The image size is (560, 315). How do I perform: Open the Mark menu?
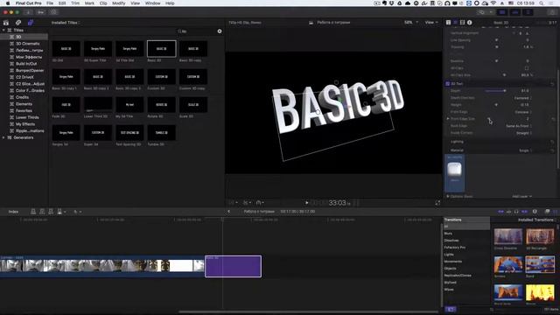[x=89, y=3]
